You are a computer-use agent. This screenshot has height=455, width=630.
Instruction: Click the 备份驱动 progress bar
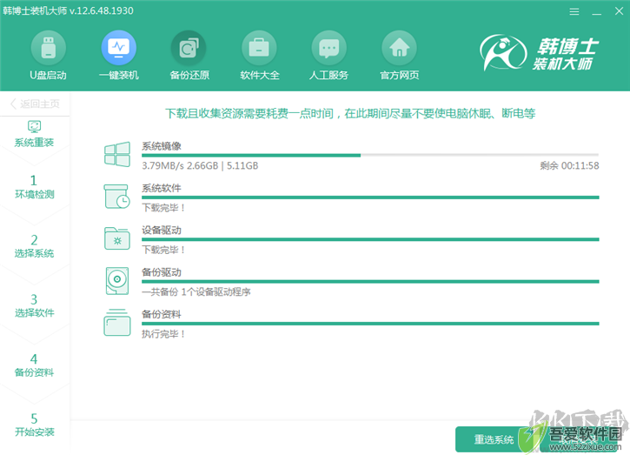click(x=370, y=281)
